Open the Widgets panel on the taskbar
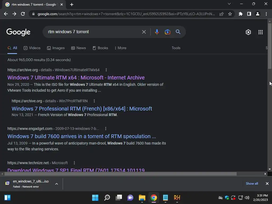 [7, 198]
